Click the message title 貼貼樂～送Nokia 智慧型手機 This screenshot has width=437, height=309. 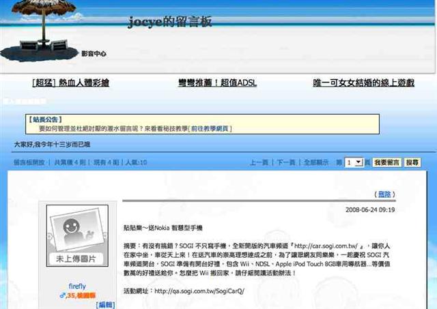163,228
